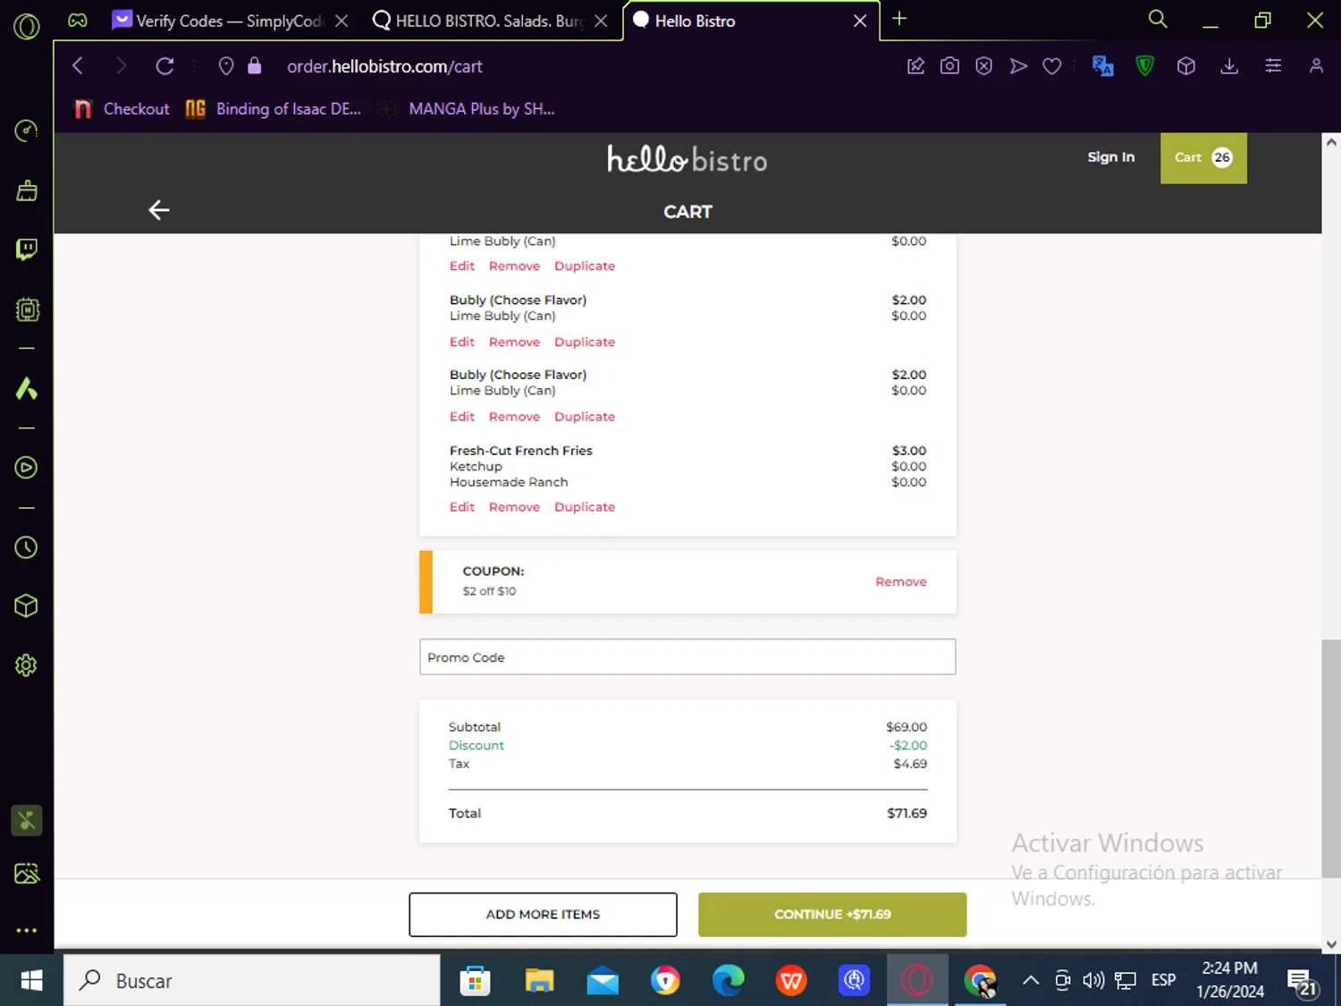Open Easy Setup sliders icon
Viewport: 1341px width, 1006px height.
click(1273, 66)
